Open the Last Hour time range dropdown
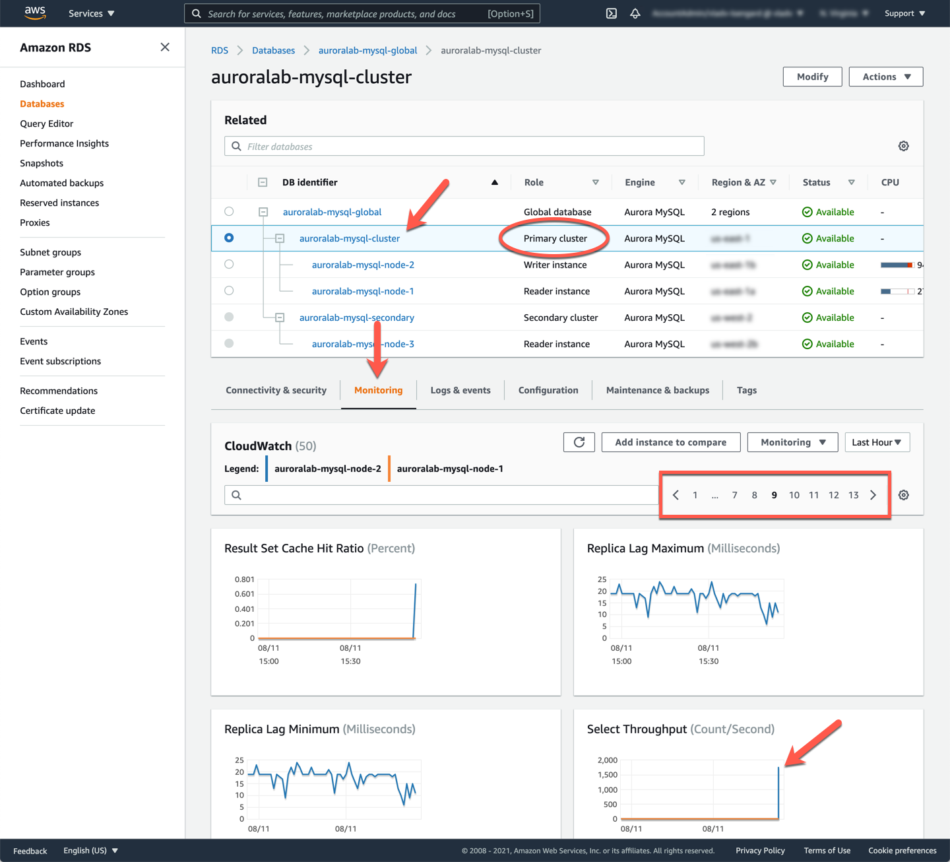Image resolution: width=950 pixels, height=862 pixels. (x=877, y=442)
